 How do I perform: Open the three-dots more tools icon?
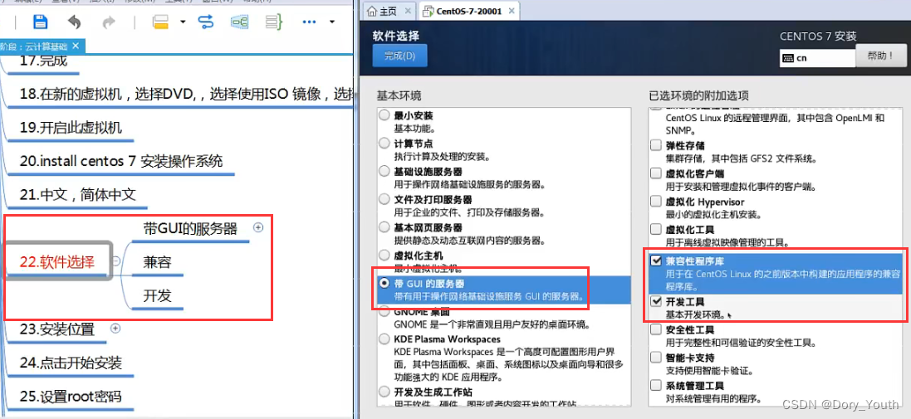pyautogui.click(x=309, y=22)
